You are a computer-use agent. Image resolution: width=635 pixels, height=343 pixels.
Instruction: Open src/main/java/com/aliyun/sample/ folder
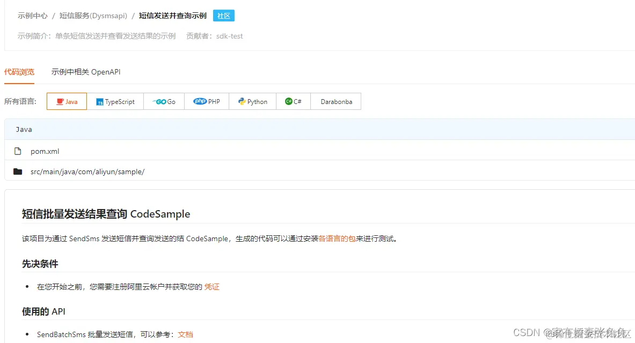[x=87, y=171]
